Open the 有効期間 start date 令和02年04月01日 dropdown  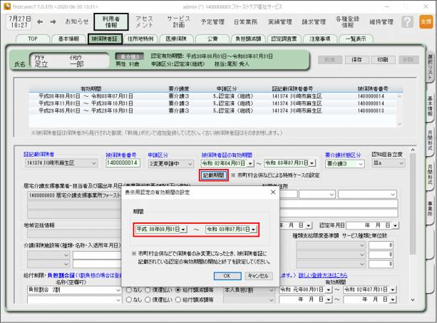tap(250, 163)
